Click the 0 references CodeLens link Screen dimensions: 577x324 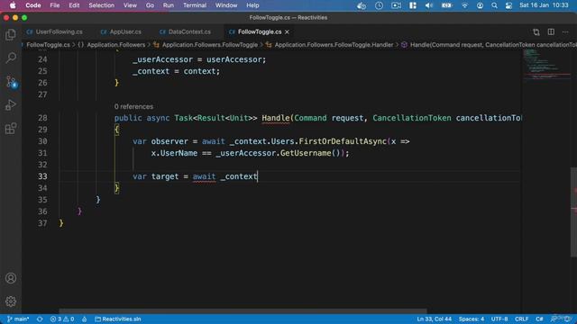pyautogui.click(x=133, y=106)
